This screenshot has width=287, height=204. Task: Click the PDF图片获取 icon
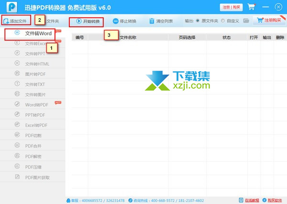(x=17, y=177)
